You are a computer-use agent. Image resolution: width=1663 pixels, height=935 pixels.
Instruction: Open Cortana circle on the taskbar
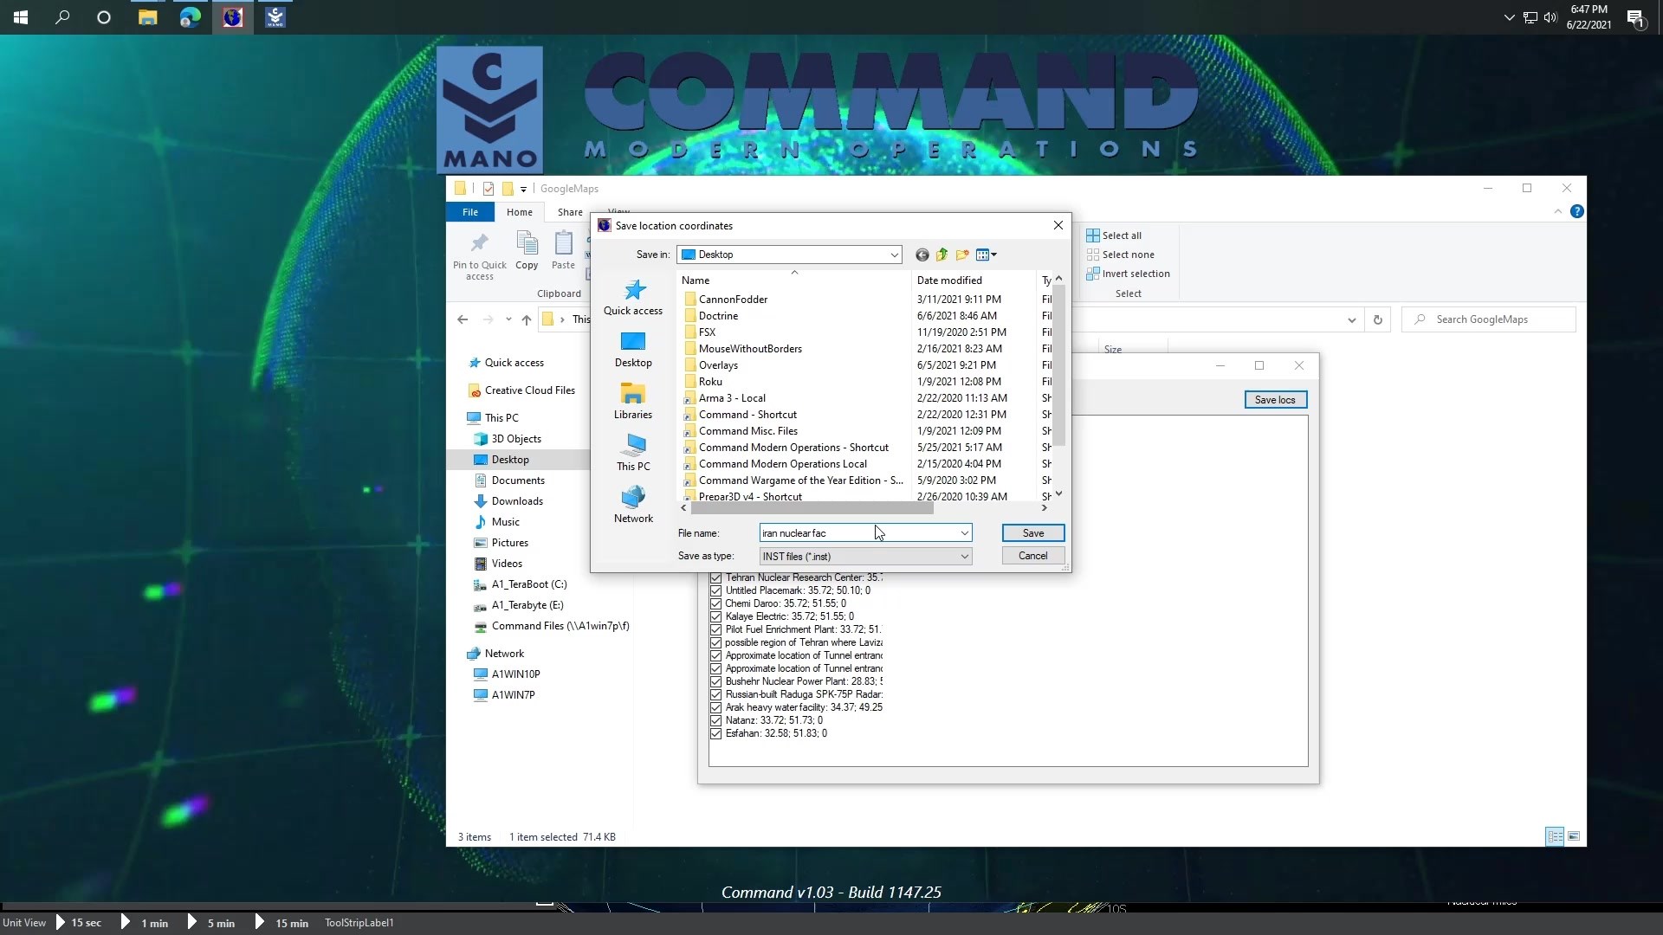(x=104, y=17)
